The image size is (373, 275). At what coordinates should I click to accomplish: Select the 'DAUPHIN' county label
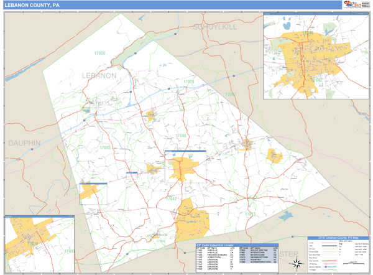(x=24, y=143)
